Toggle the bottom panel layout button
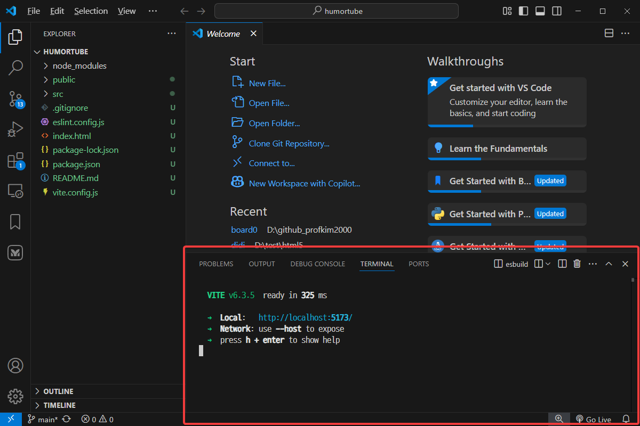The image size is (640, 426). (540, 11)
